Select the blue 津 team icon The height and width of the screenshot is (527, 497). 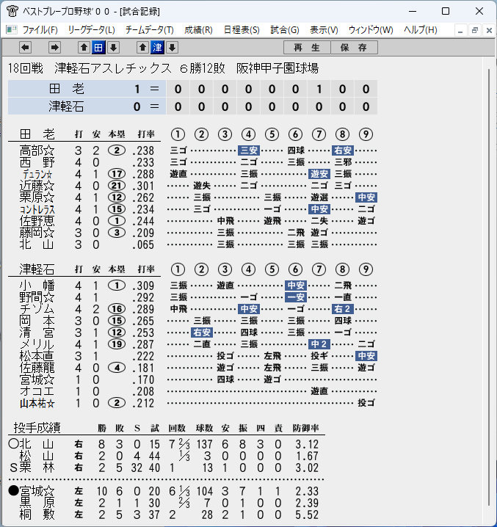pyautogui.click(x=157, y=48)
